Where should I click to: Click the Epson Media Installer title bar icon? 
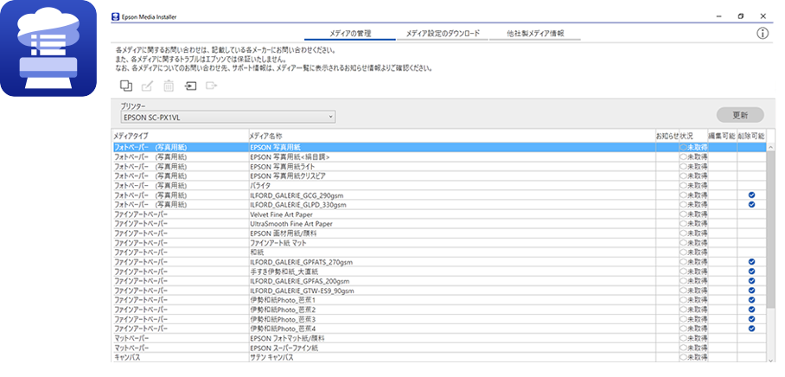115,16
